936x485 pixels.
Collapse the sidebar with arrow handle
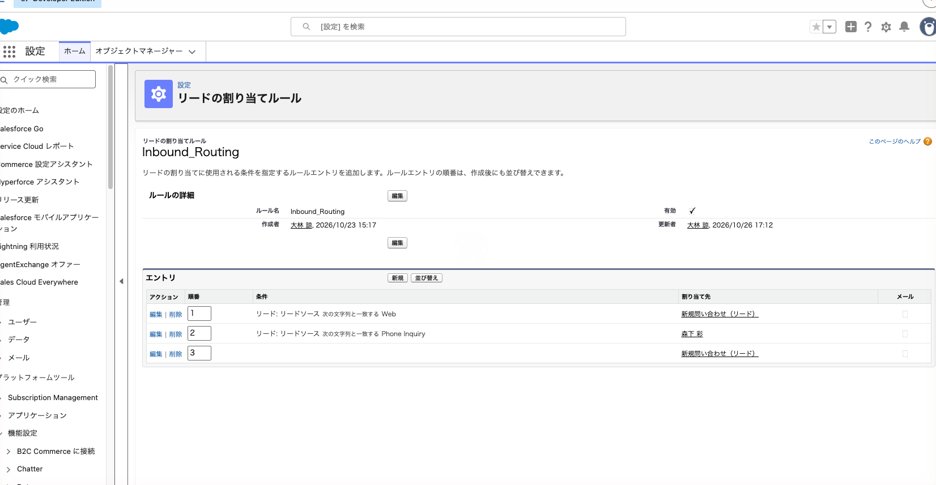[121, 281]
